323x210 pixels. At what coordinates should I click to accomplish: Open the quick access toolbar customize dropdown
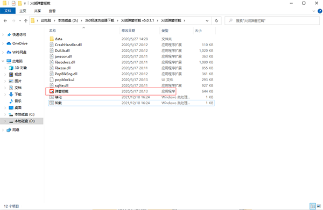pos(25,3)
